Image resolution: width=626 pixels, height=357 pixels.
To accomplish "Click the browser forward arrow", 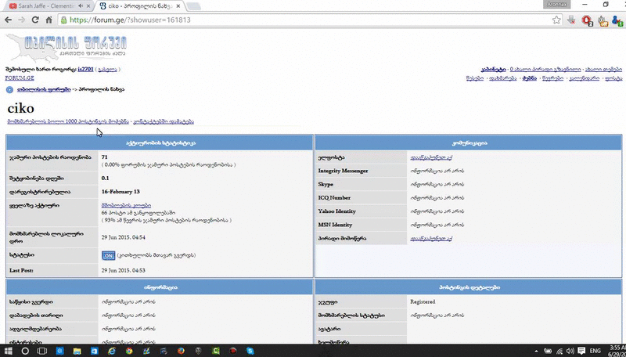I will click(x=22, y=20).
